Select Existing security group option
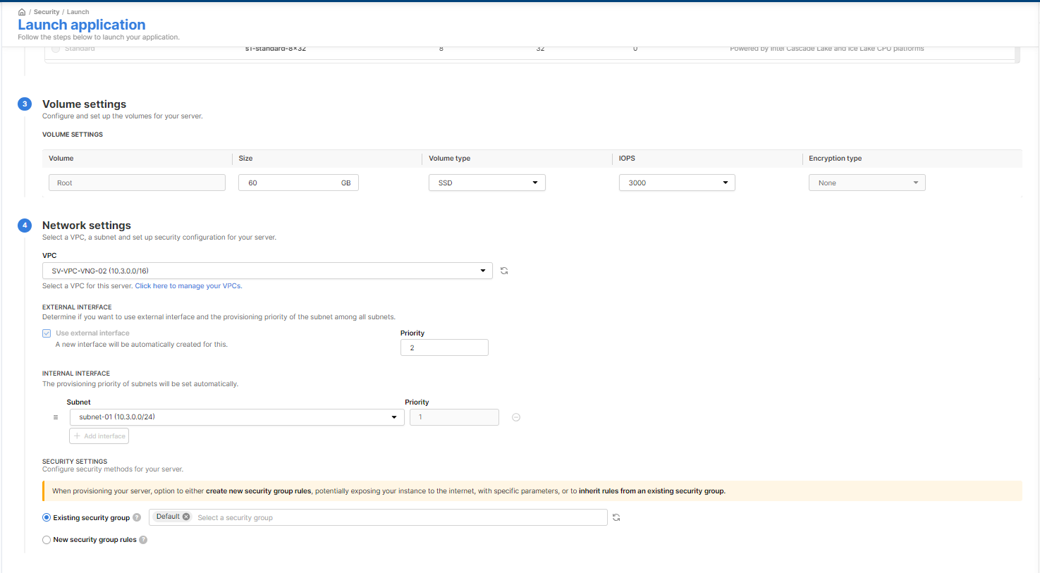This screenshot has height=573, width=1040. [47, 517]
